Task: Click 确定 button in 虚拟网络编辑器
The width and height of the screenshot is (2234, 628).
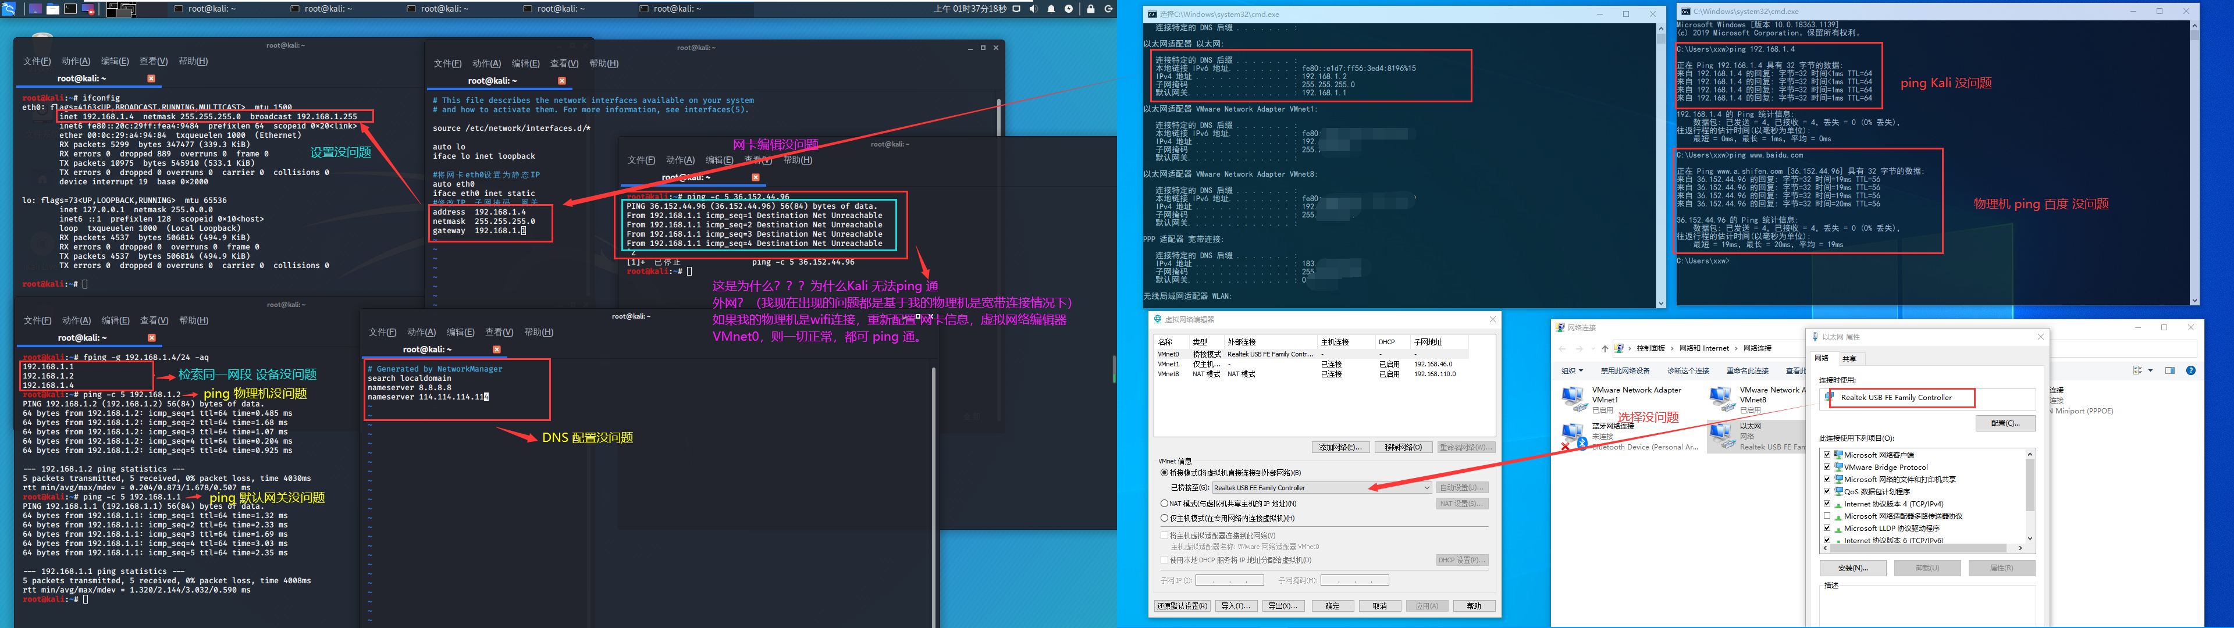Action: tap(1333, 606)
